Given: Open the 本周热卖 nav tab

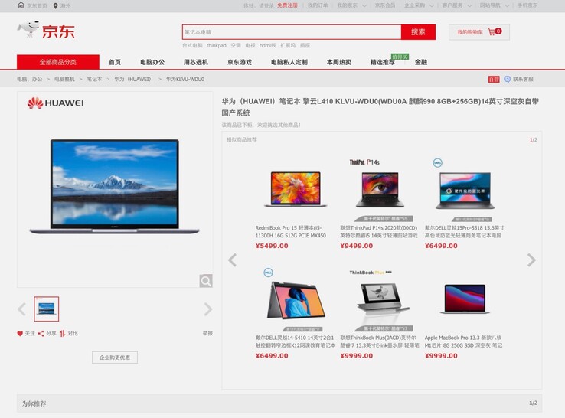Looking at the screenshot, I should [338, 62].
